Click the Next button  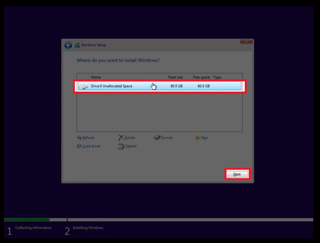click(237, 174)
